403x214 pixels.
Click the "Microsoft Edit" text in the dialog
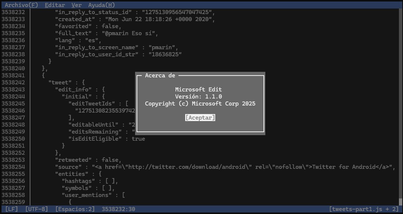click(199, 90)
